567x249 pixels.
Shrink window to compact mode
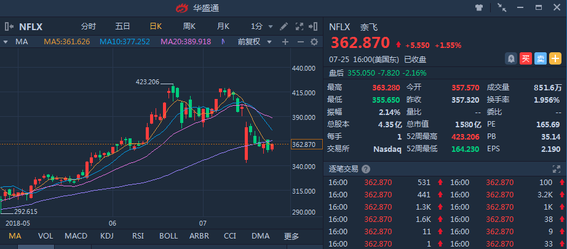[502, 7]
